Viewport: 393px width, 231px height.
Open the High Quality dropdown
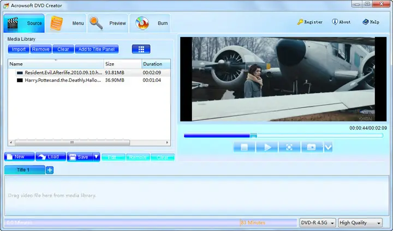pos(360,223)
